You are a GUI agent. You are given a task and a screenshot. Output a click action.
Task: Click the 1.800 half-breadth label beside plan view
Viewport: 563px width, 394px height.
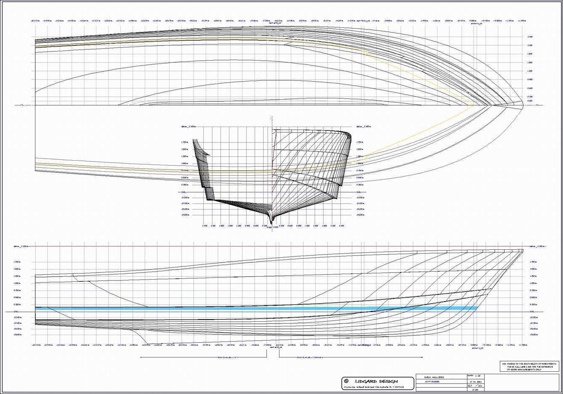point(530,54)
